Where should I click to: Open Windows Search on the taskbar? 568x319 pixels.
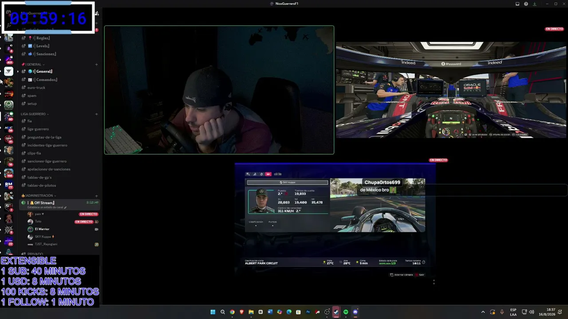click(x=223, y=312)
